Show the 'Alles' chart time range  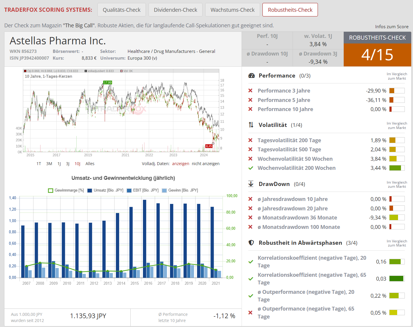[90, 164]
